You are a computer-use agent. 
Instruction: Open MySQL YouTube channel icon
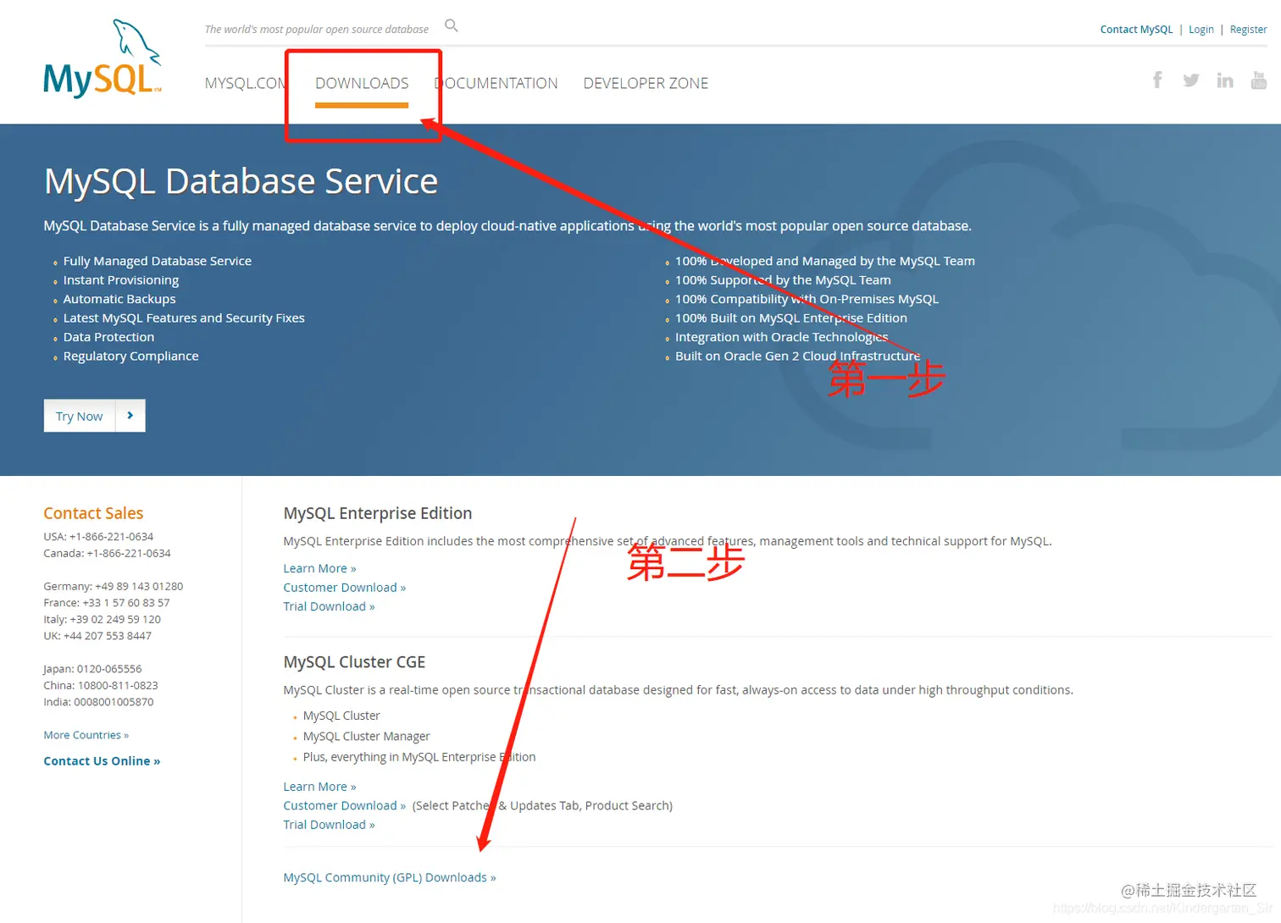coord(1259,80)
